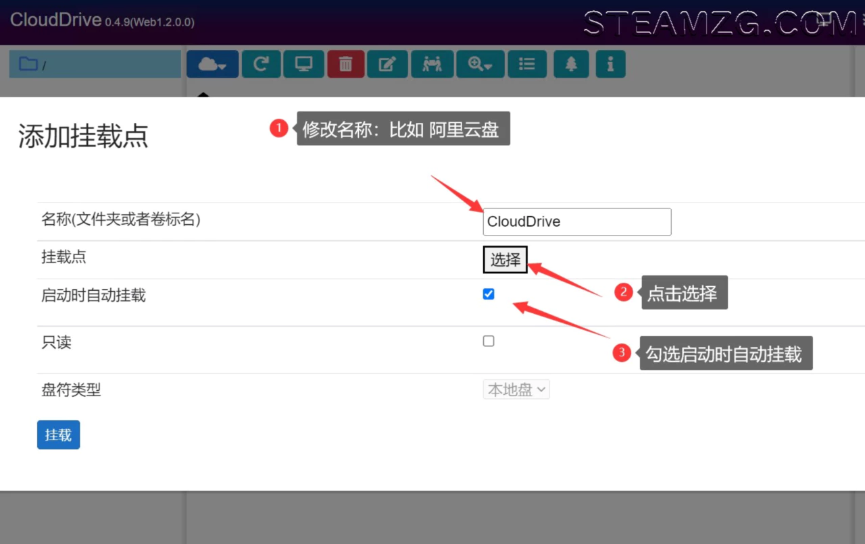
Task: Expand the 盘符类型 本地盘 dropdown
Action: [516, 389]
